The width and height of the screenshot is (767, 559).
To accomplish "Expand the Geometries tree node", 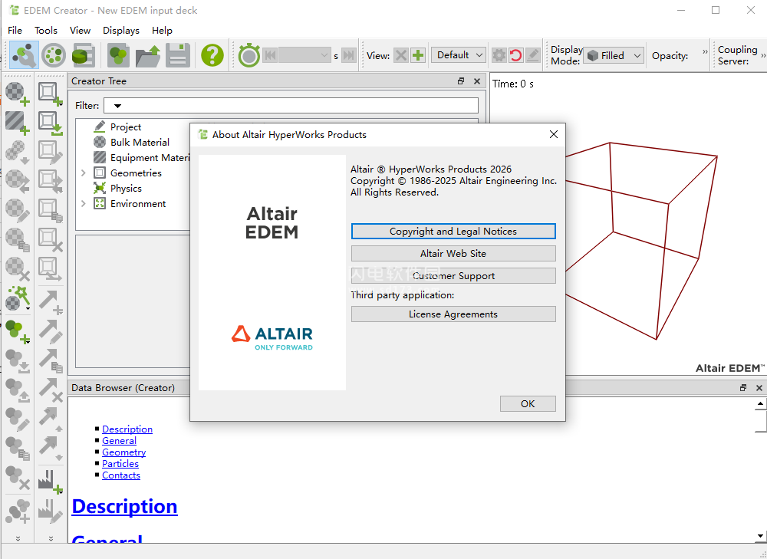I will 84,173.
